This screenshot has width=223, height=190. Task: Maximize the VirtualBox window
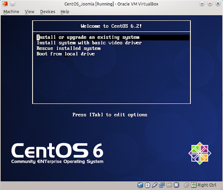[210, 4]
